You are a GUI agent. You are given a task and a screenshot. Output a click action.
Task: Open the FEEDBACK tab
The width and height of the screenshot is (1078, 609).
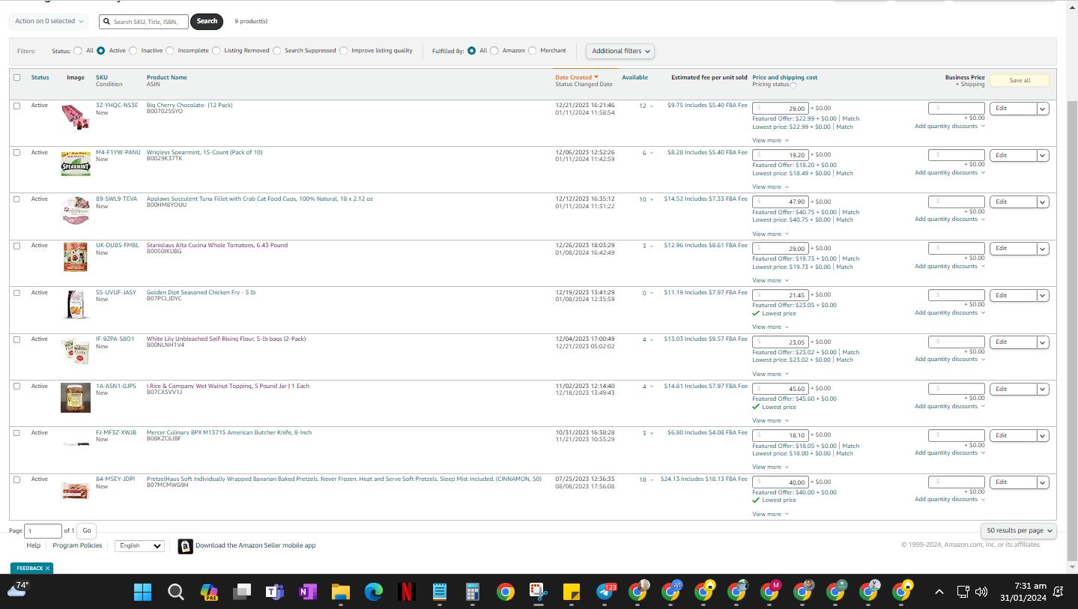30,569
